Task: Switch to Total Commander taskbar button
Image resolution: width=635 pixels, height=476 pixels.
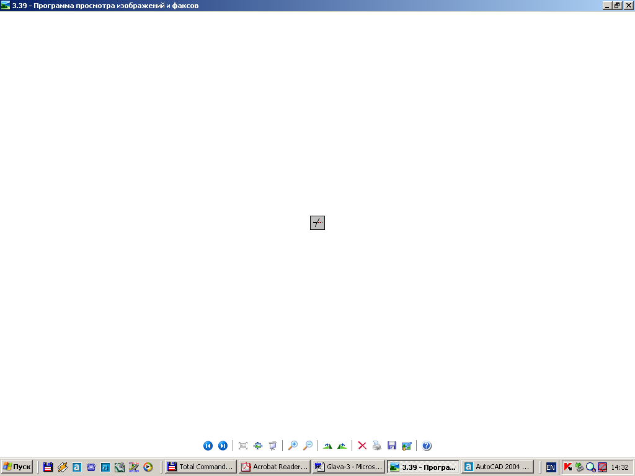Action: [x=200, y=467]
